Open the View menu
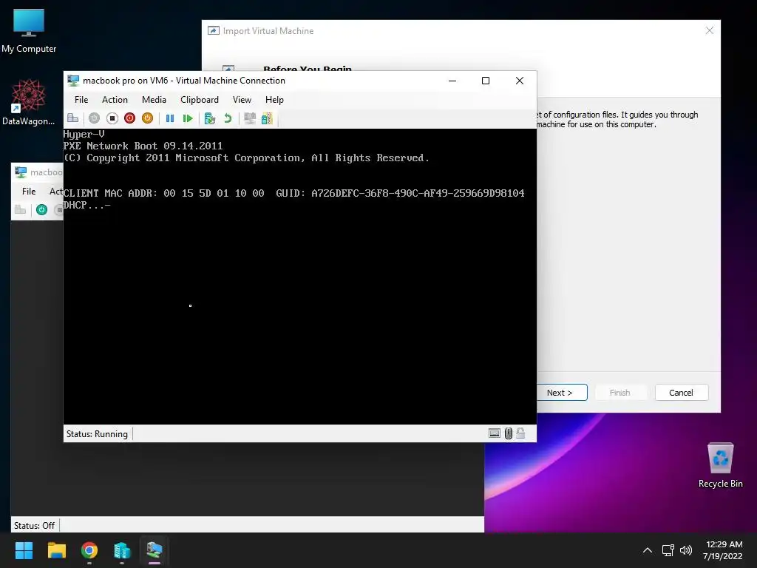Viewport: 757px width, 568px height. pos(242,100)
